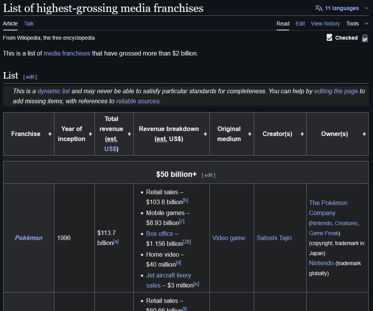Open footnote [a] on total revenue

pyautogui.click(x=116, y=241)
